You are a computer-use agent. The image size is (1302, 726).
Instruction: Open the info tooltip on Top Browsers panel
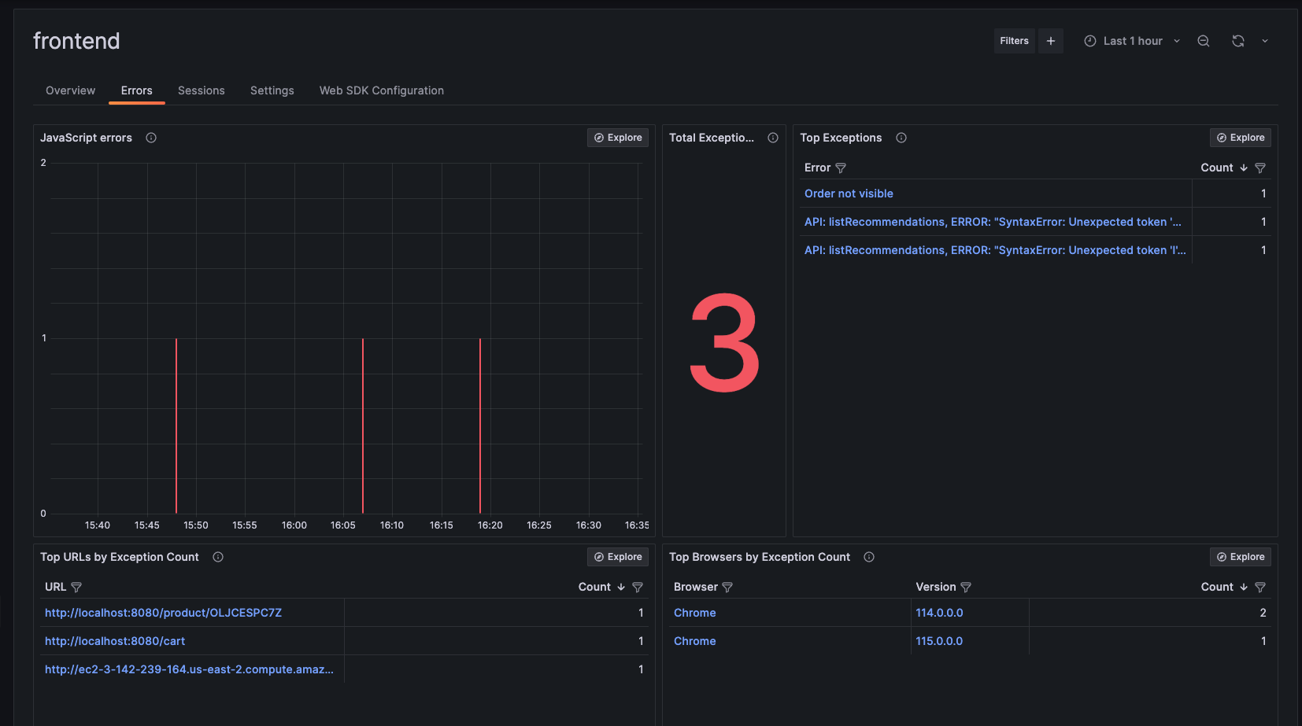pyautogui.click(x=869, y=557)
